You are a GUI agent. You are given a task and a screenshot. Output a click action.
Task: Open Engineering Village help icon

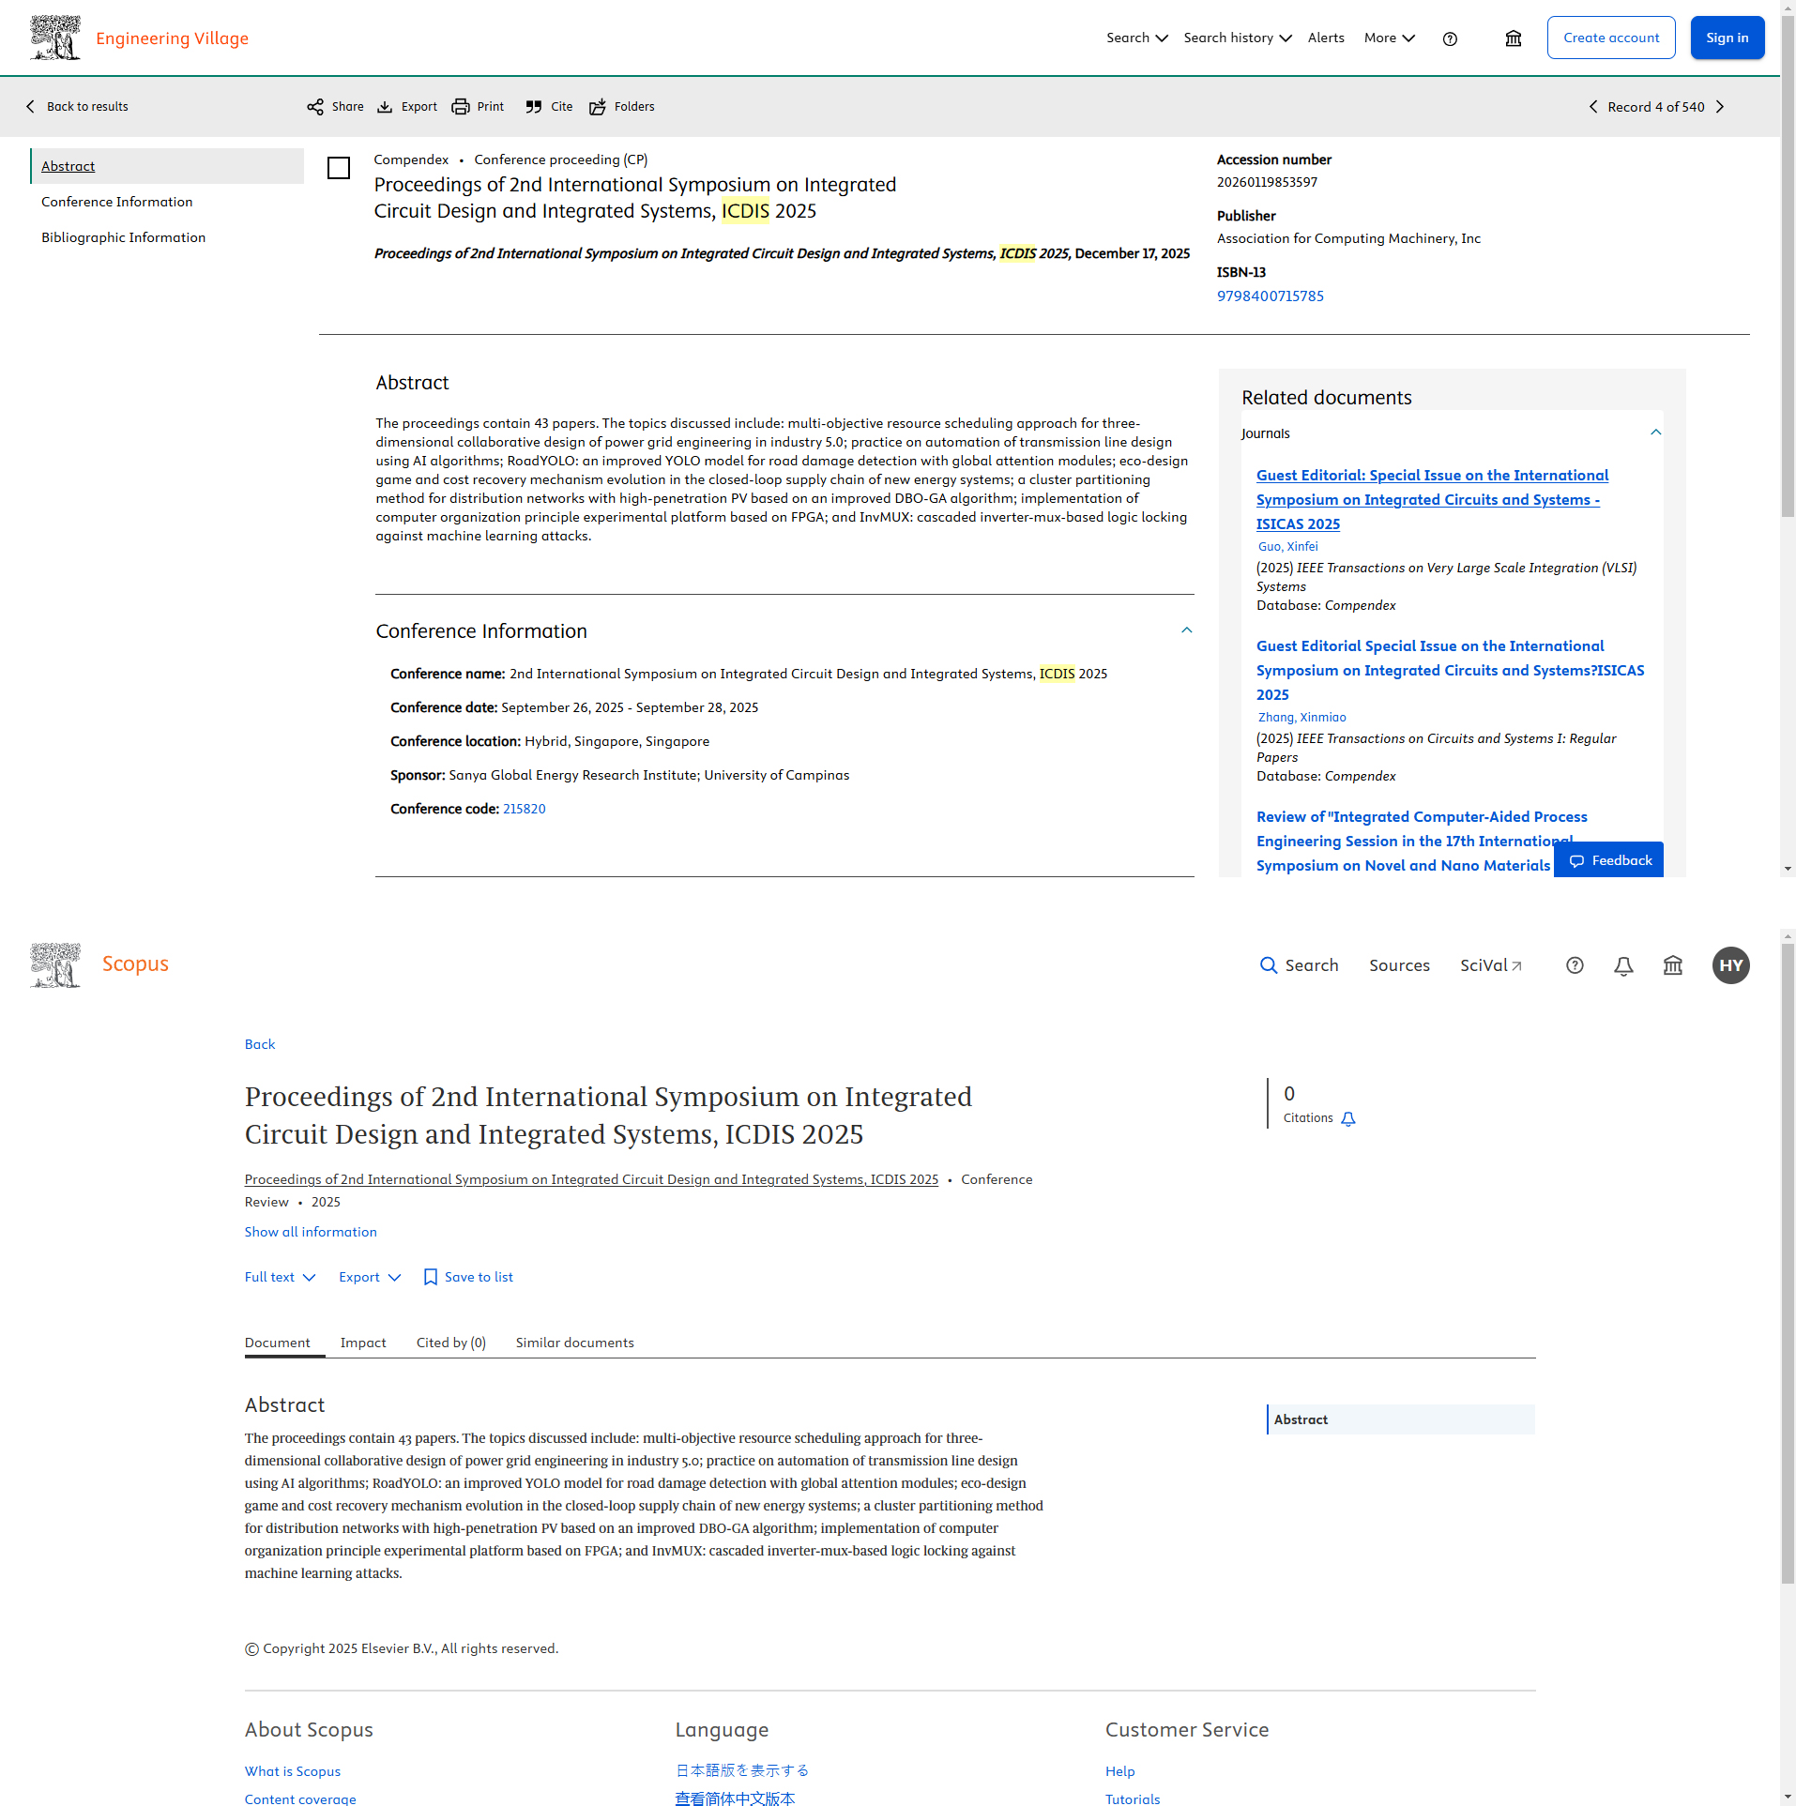point(1450,38)
